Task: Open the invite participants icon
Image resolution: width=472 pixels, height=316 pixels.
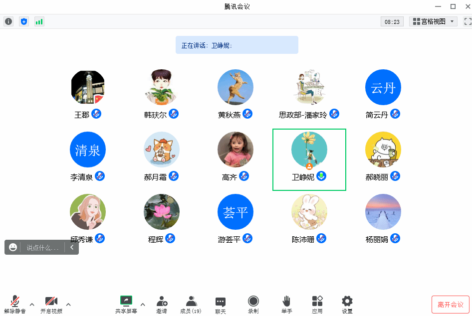Action: click(162, 305)
